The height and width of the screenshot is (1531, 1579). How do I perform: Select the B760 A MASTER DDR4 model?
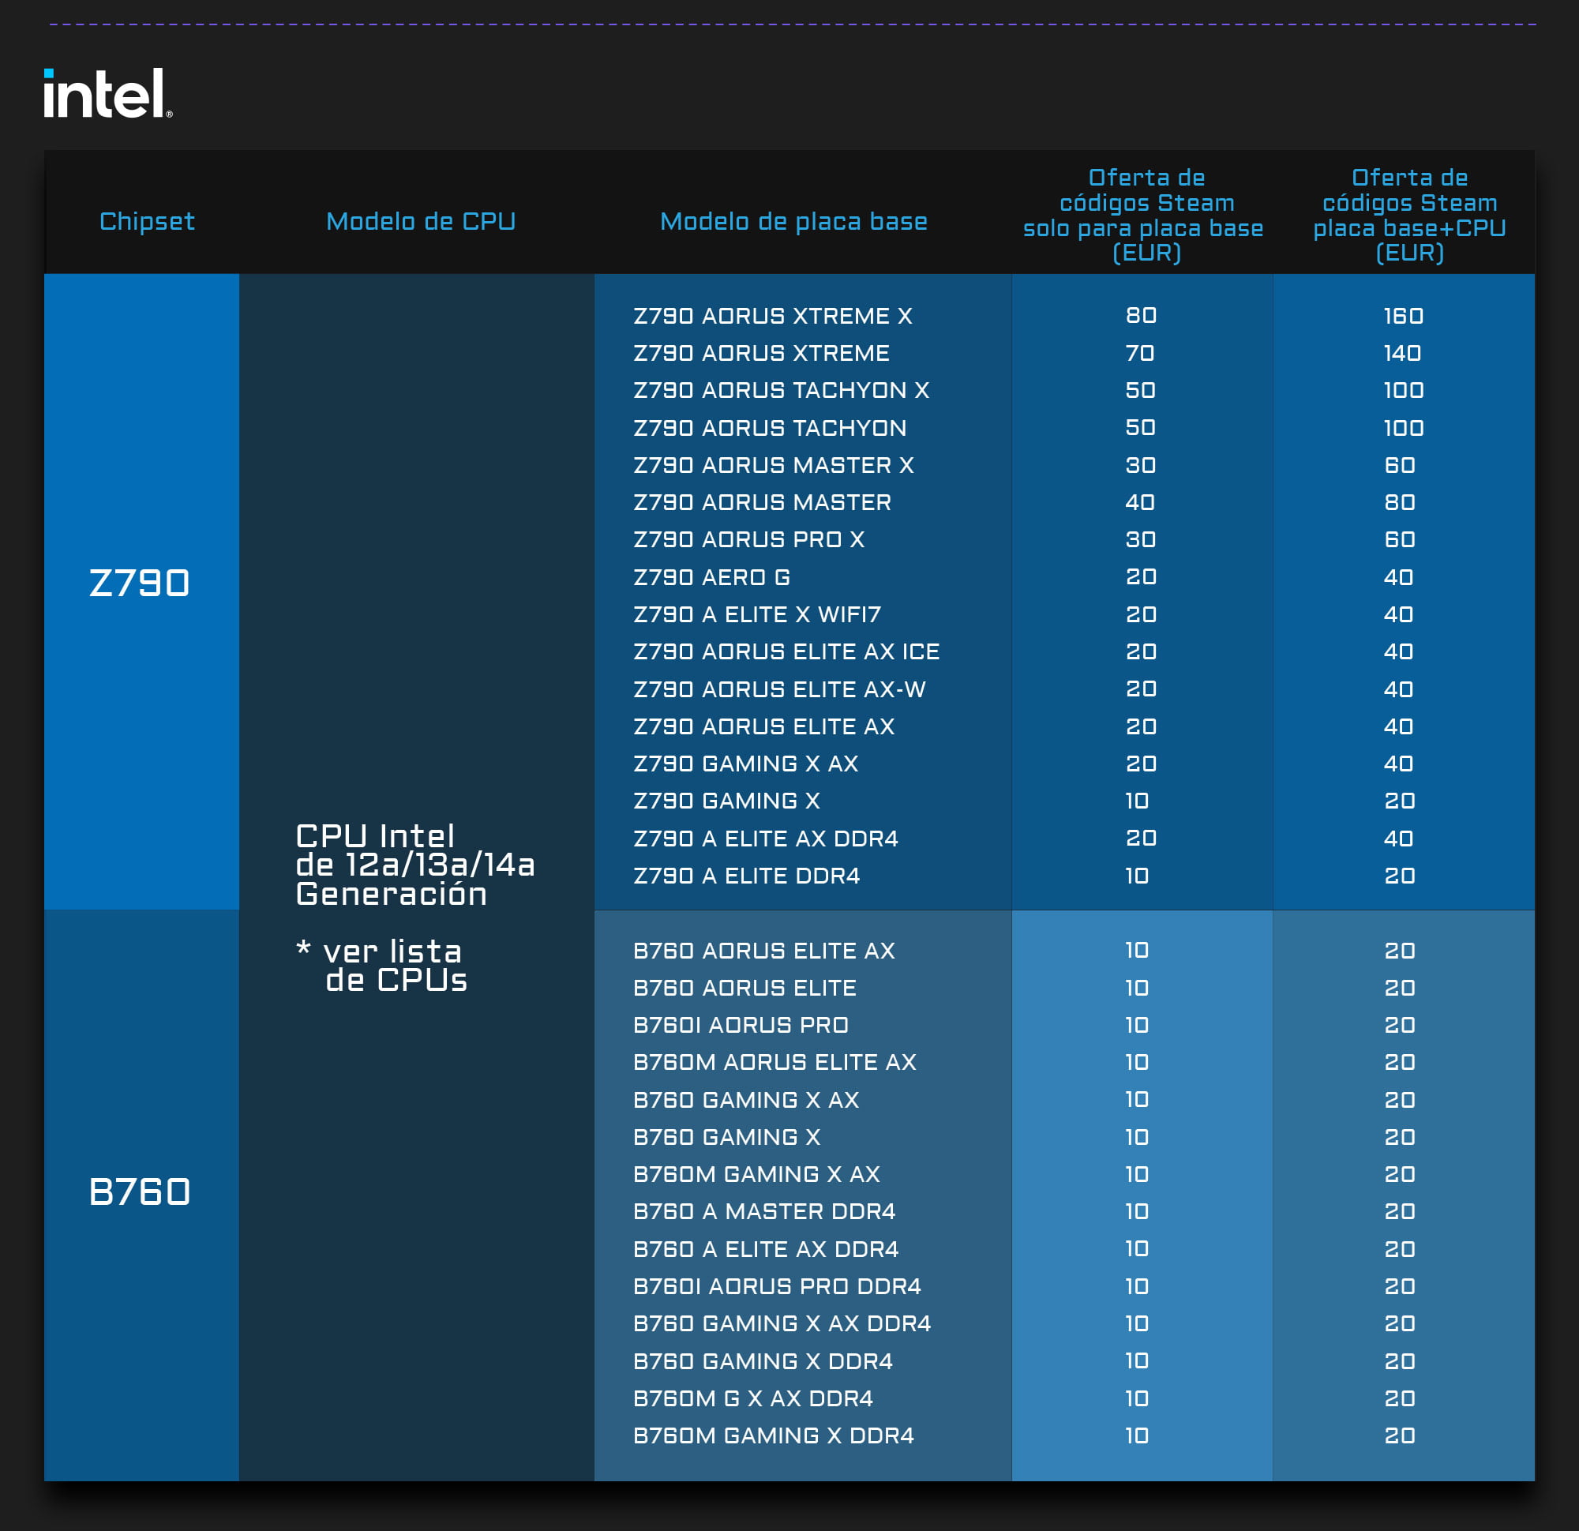coord(763,1211)
